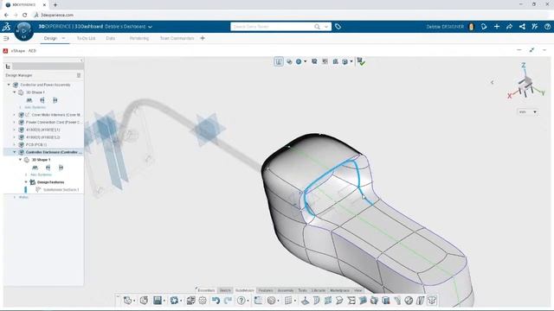The height and width of the screenshot is (311, 554).
Task: Open the Design Manager list options icon
Action: (79, 75)
